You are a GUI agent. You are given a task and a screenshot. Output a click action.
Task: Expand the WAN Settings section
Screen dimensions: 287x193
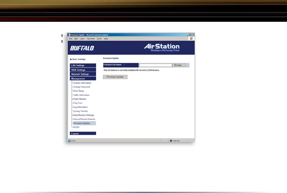pos(83,70)
